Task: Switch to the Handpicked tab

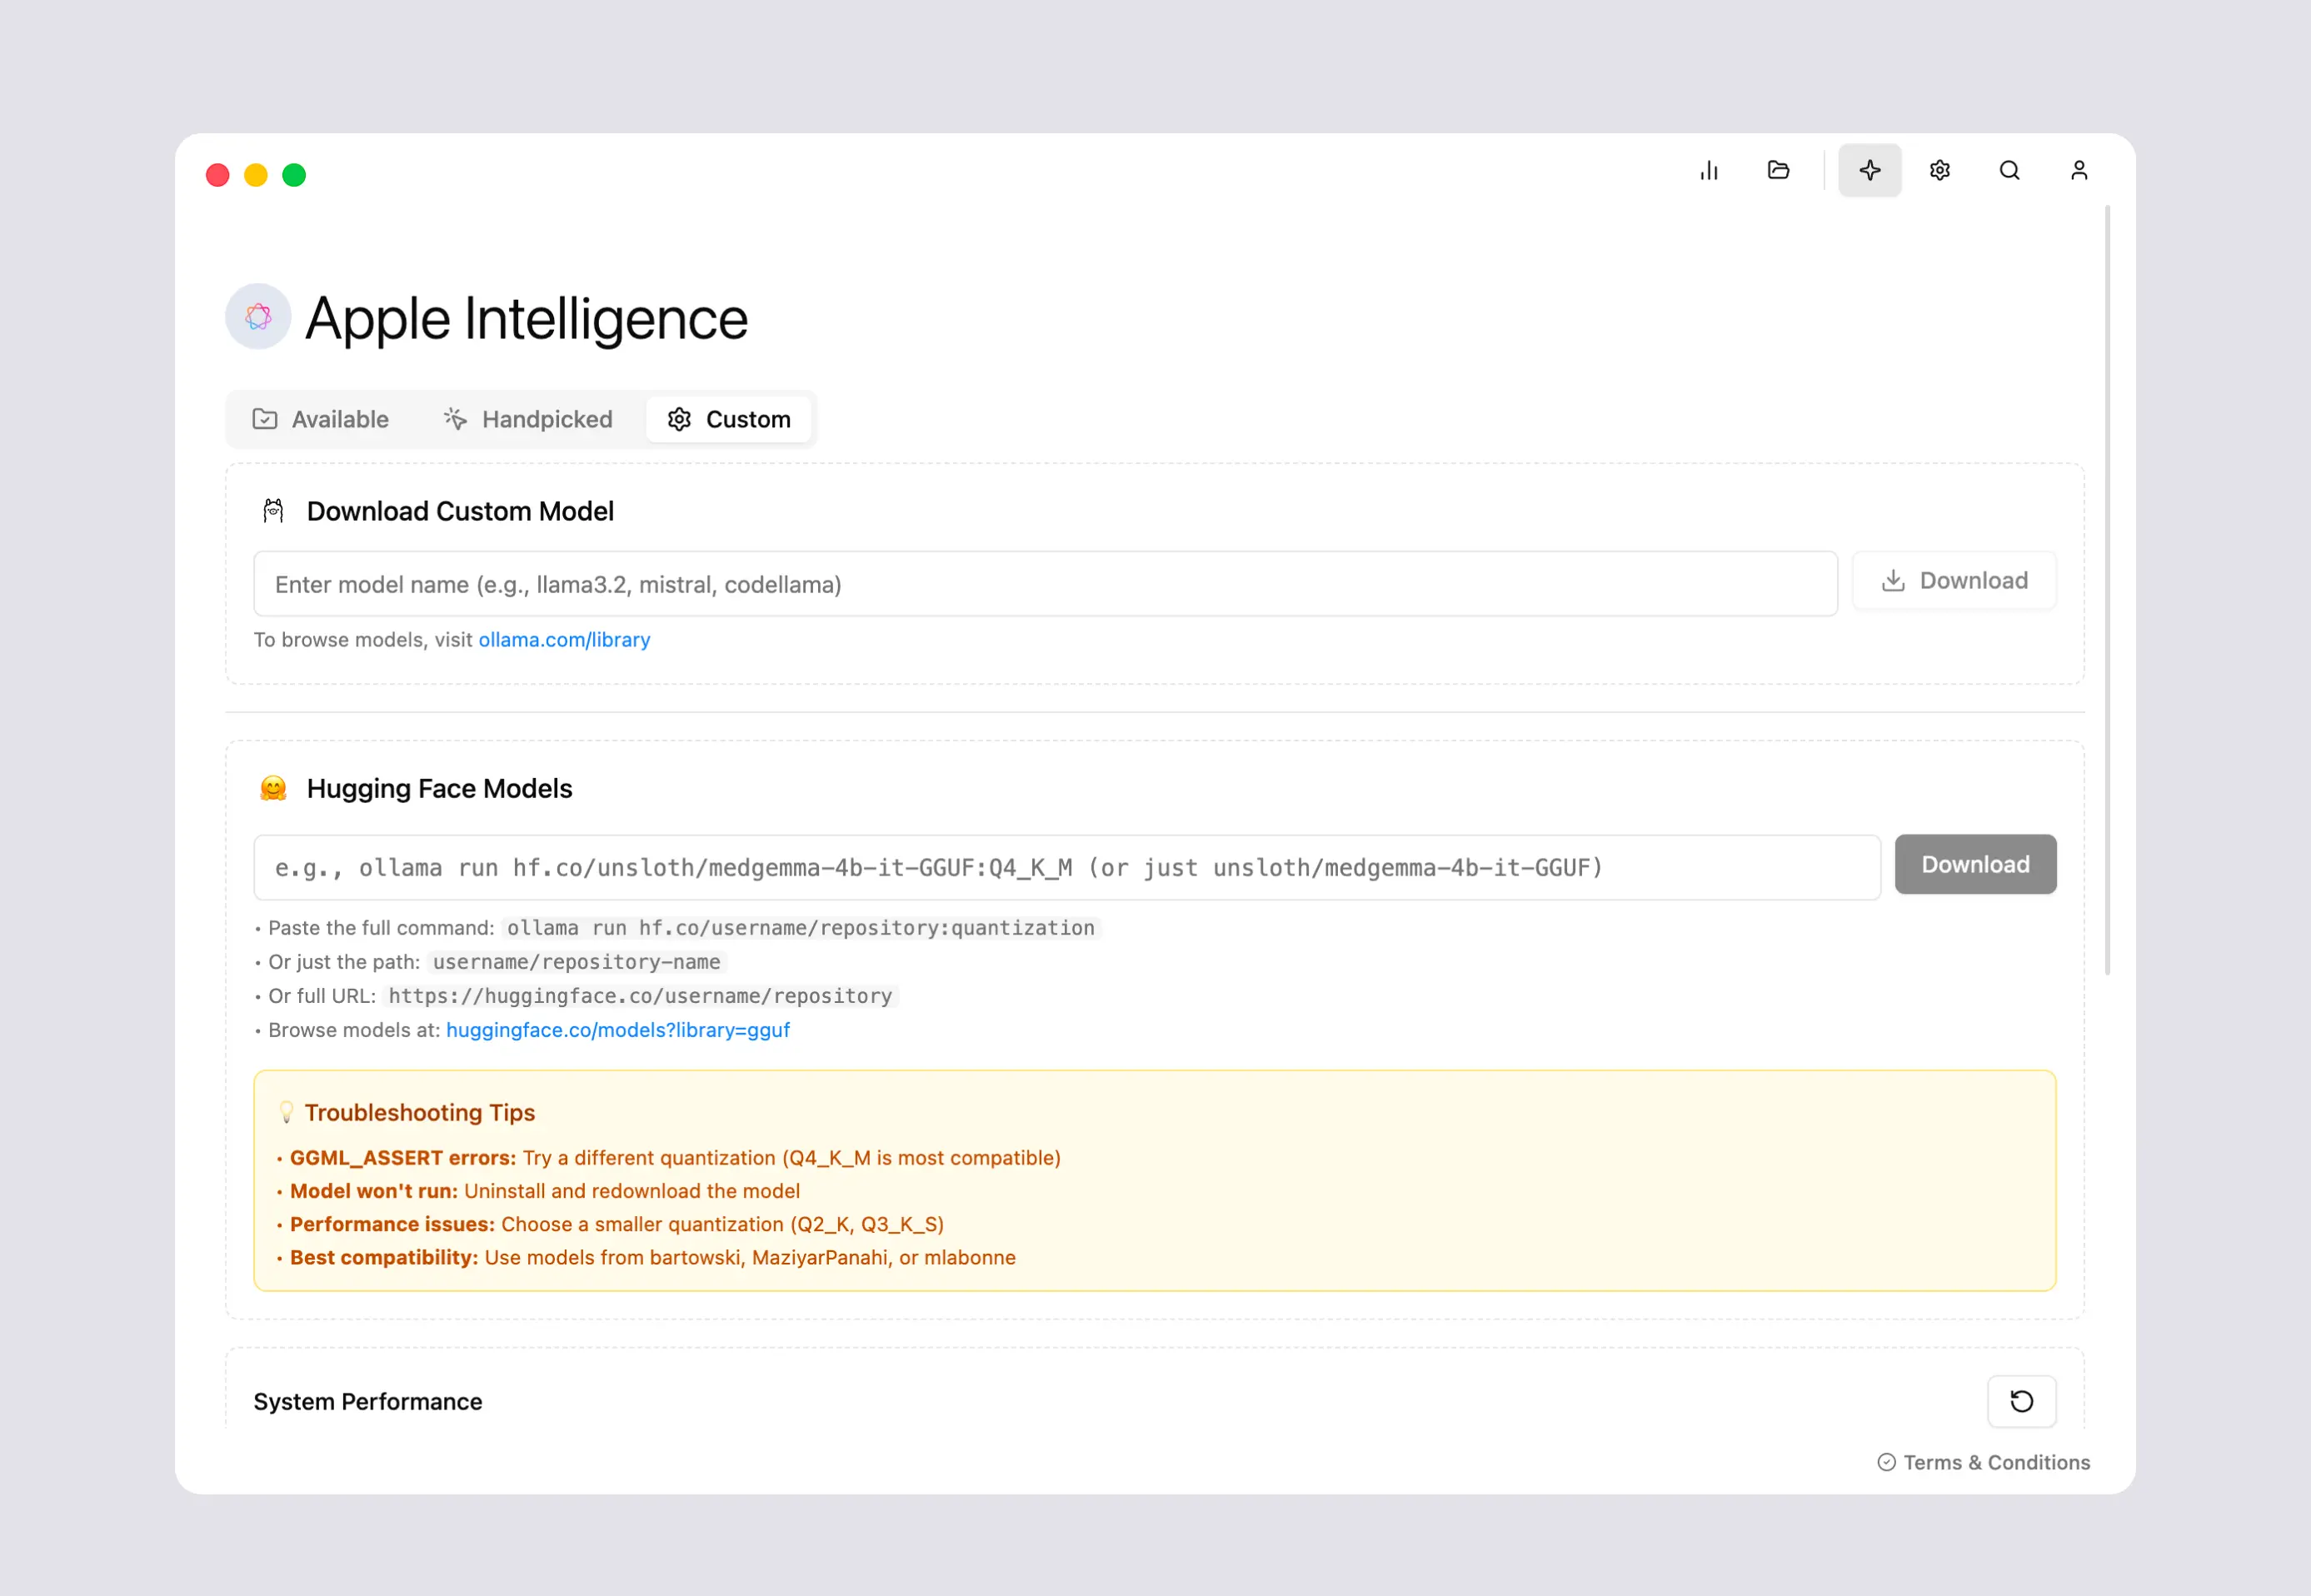Action: coord(528,419)
